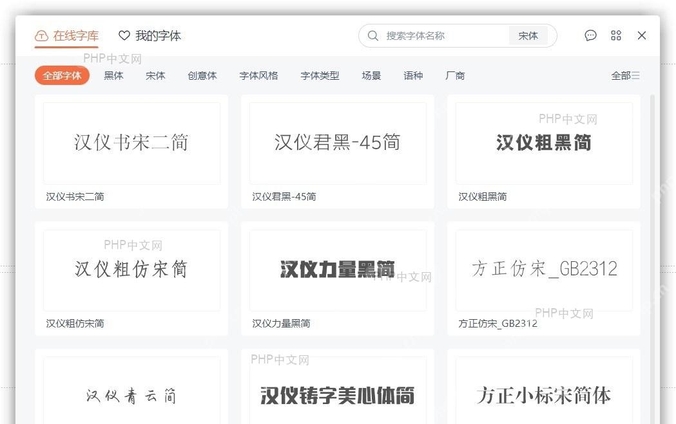The width and height of the screenshot is (676, 424).
Task: Select the 方正仿宋_GB2312 font preview
Action: coord(544,270)
